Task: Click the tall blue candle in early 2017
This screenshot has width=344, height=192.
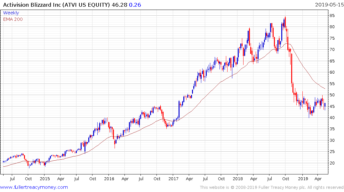Action: pos(179,110)
